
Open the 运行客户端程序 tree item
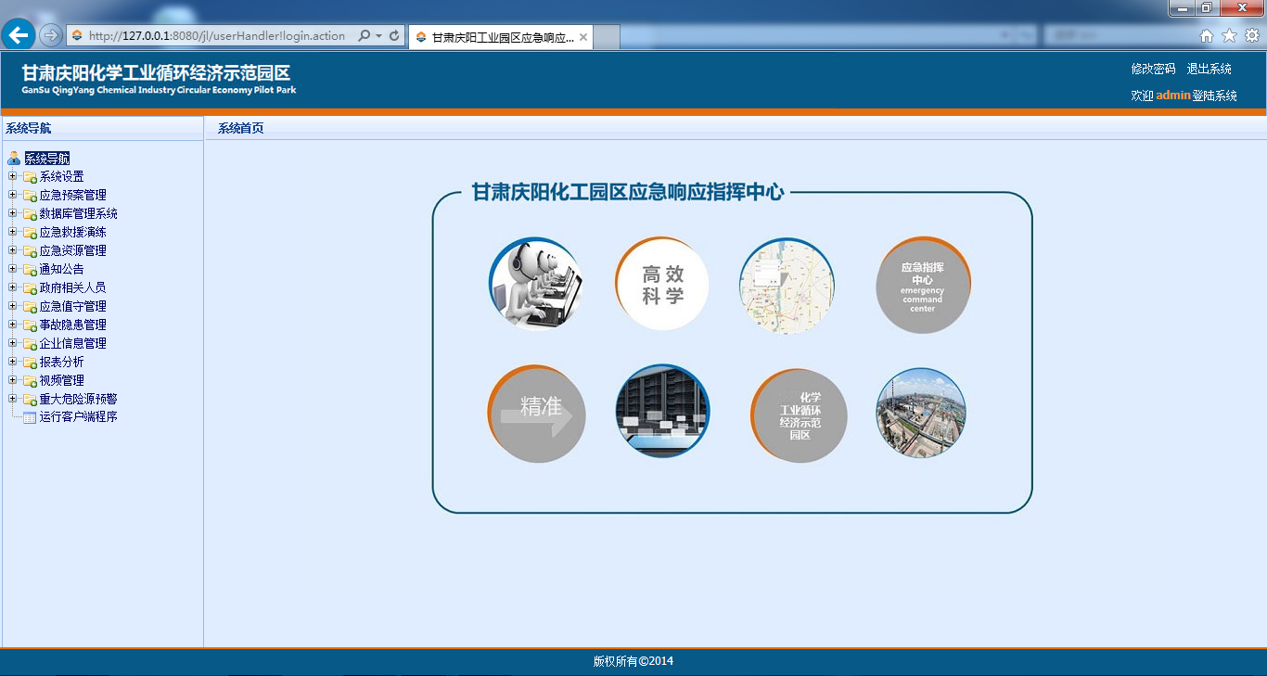pos(78,417)
